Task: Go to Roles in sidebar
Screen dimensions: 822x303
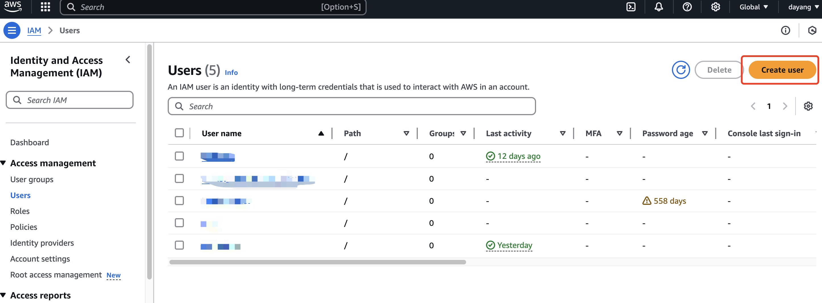Action: 20,211
